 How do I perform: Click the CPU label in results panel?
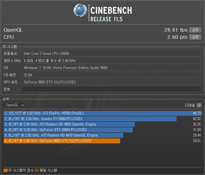pos(9,37)
